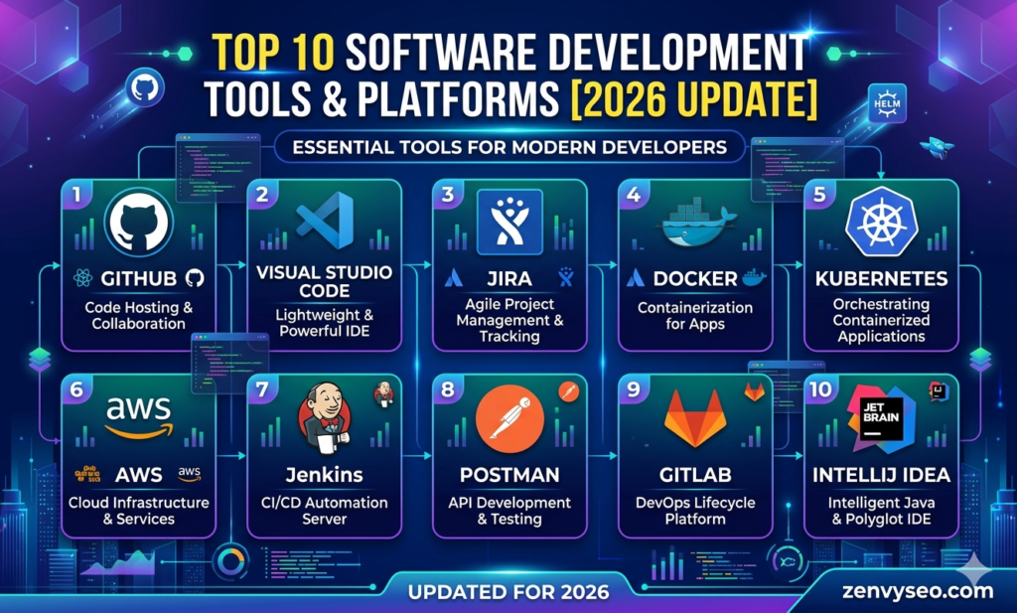The height and width of the screenshot is (613, 1017).
Task: Click 'Containerization for Apps' description
Action: point(695,315)
